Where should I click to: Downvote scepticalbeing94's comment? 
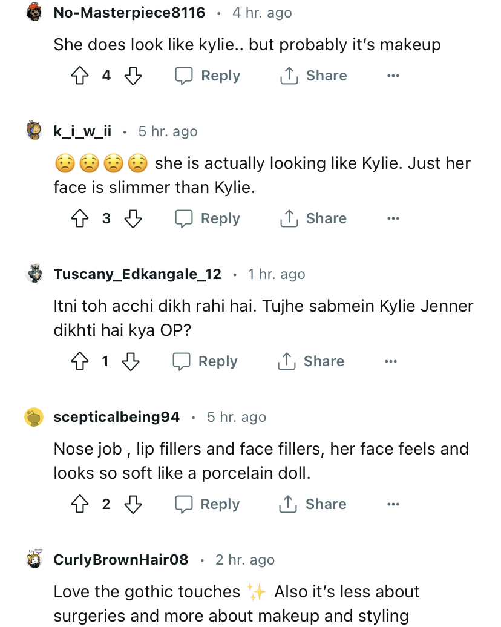point(133,504)
